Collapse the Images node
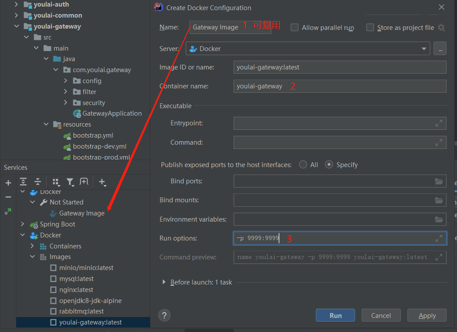457x332 pixels. (33, 257)
